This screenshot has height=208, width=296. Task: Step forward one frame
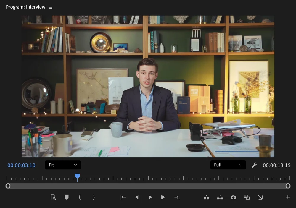(x=163, y=197)
